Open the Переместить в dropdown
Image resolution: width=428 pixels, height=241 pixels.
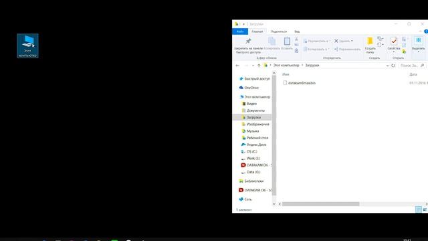316,41
